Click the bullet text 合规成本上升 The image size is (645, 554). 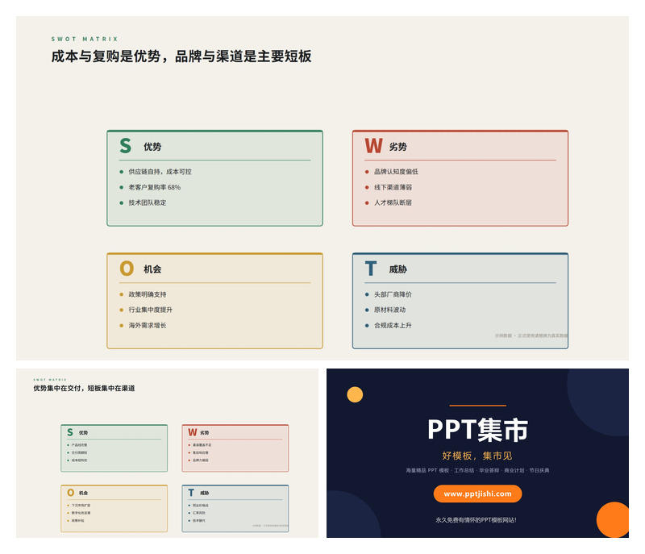tap(393, 325)
